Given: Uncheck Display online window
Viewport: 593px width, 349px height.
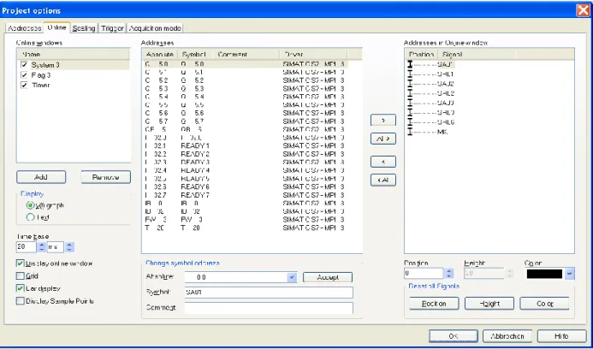Looking at the screenshot, I should [20, 263].
